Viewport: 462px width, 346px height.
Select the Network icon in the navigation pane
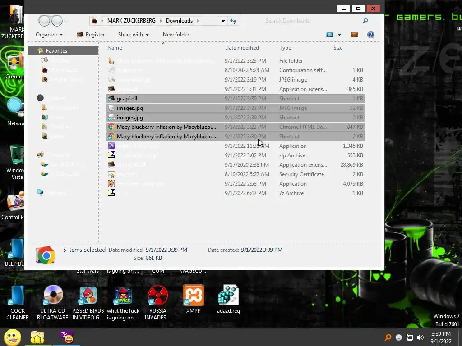point(40,192)
